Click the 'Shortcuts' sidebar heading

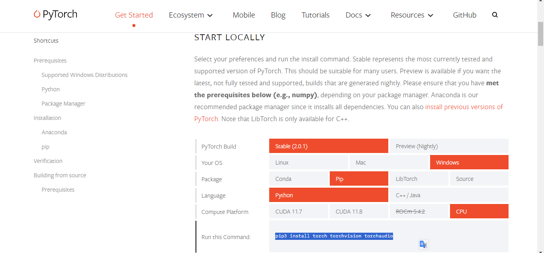[x=46, y=41]
